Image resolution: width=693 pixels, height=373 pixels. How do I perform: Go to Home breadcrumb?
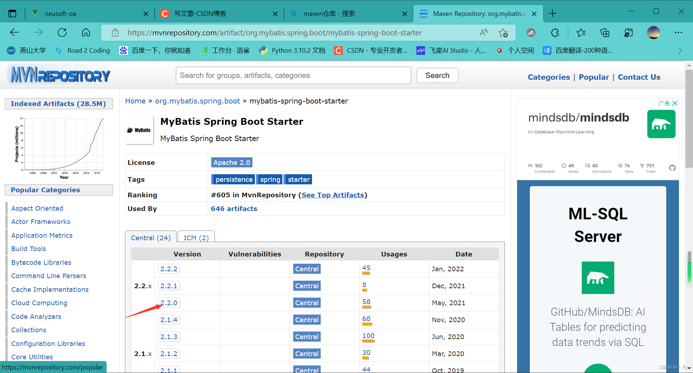pos(135,101)
